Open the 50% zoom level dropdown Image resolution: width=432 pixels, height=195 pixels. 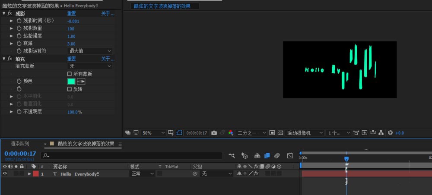click(153, 133)
